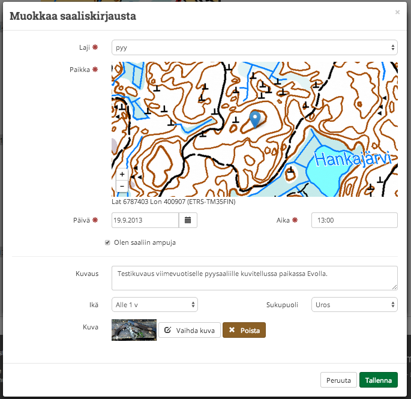Click the Päivä date input field
Screen dimensions: 411x399
(x=145, y=220)
